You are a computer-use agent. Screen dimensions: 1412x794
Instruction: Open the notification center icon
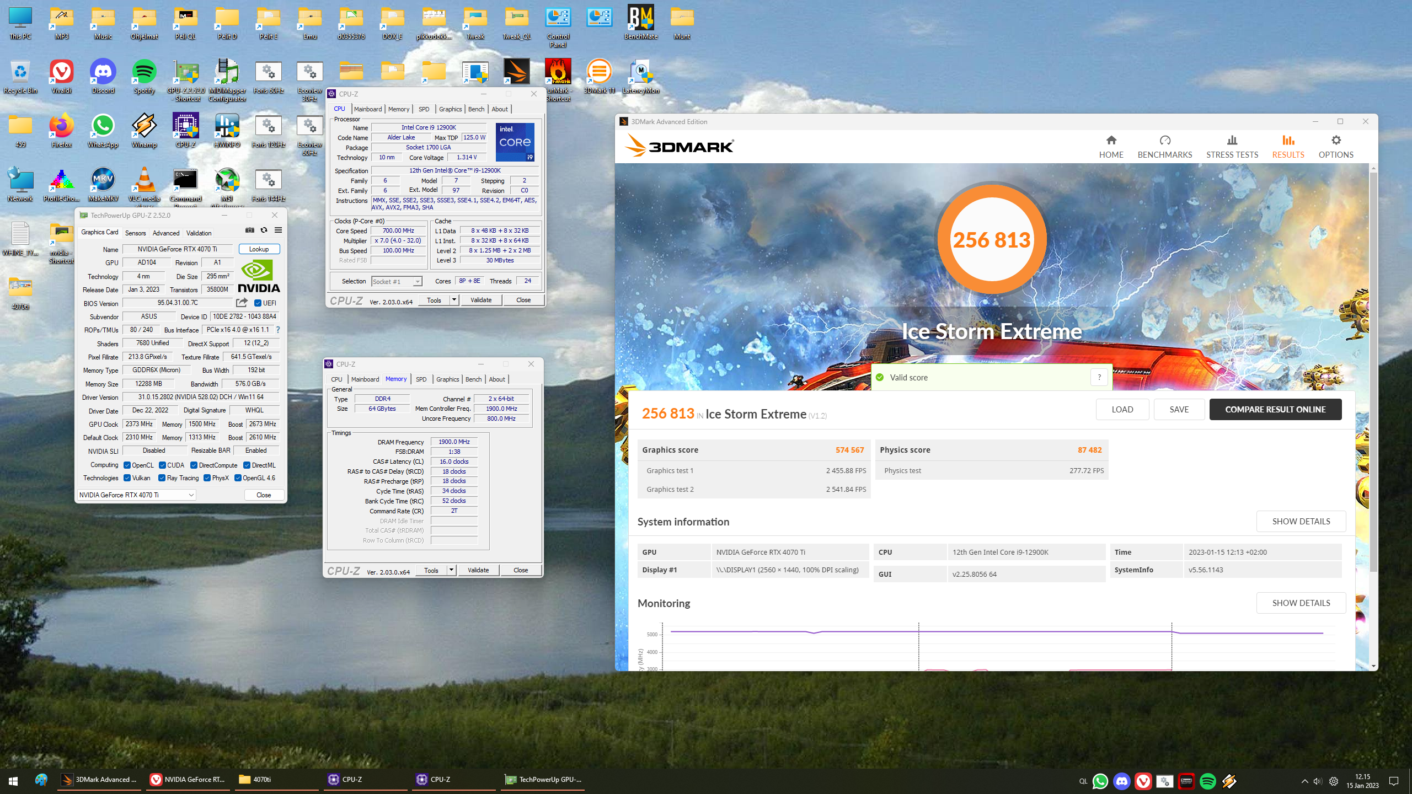coord(1394,781)
